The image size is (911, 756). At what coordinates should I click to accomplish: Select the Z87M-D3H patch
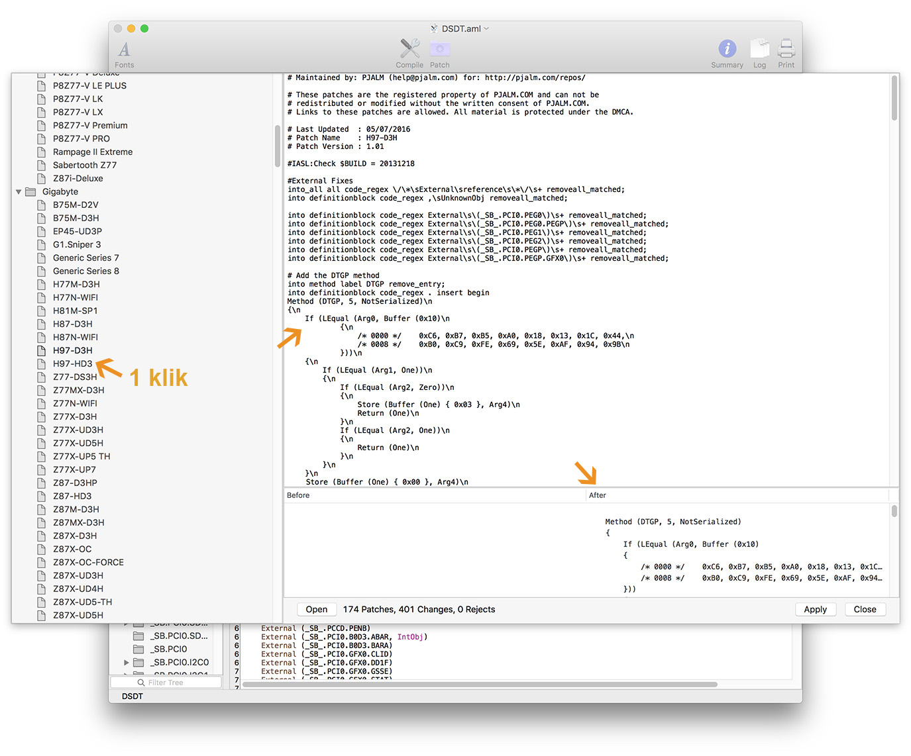tap(76, 509)
